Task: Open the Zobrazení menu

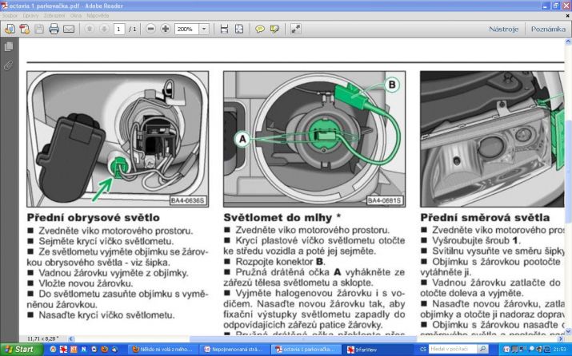Action: pyautogui.click(x=54, y=16)
